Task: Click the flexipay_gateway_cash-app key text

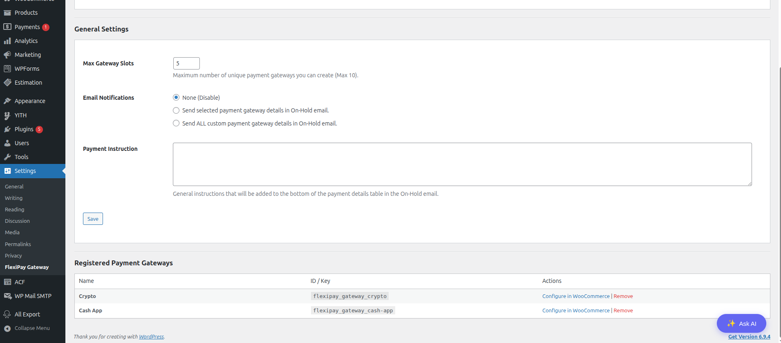Action: coord(353,310)
